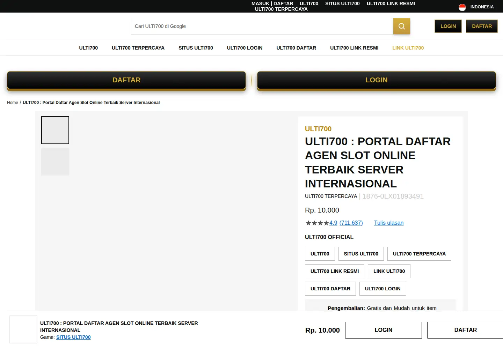Click the DAFTAR button in the header
Screen dimensions: 503x349
click(482, 26)
